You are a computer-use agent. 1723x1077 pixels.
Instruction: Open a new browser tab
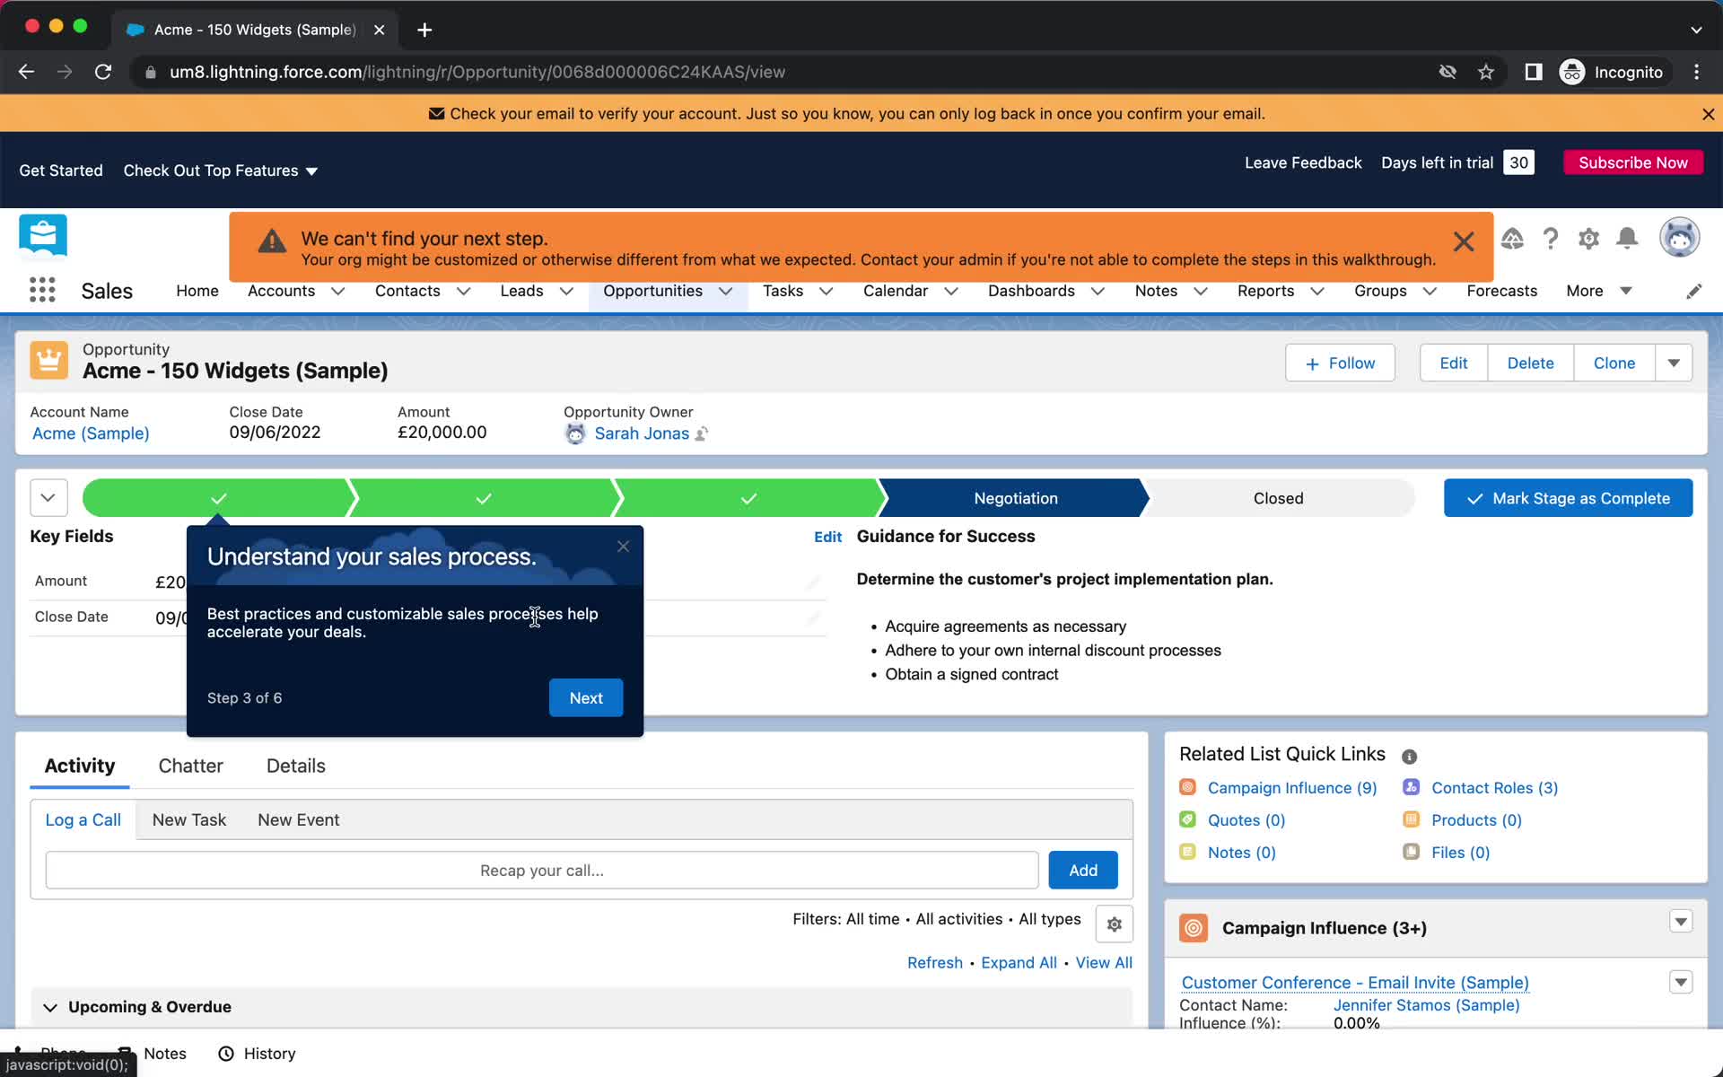coord(424,30)
